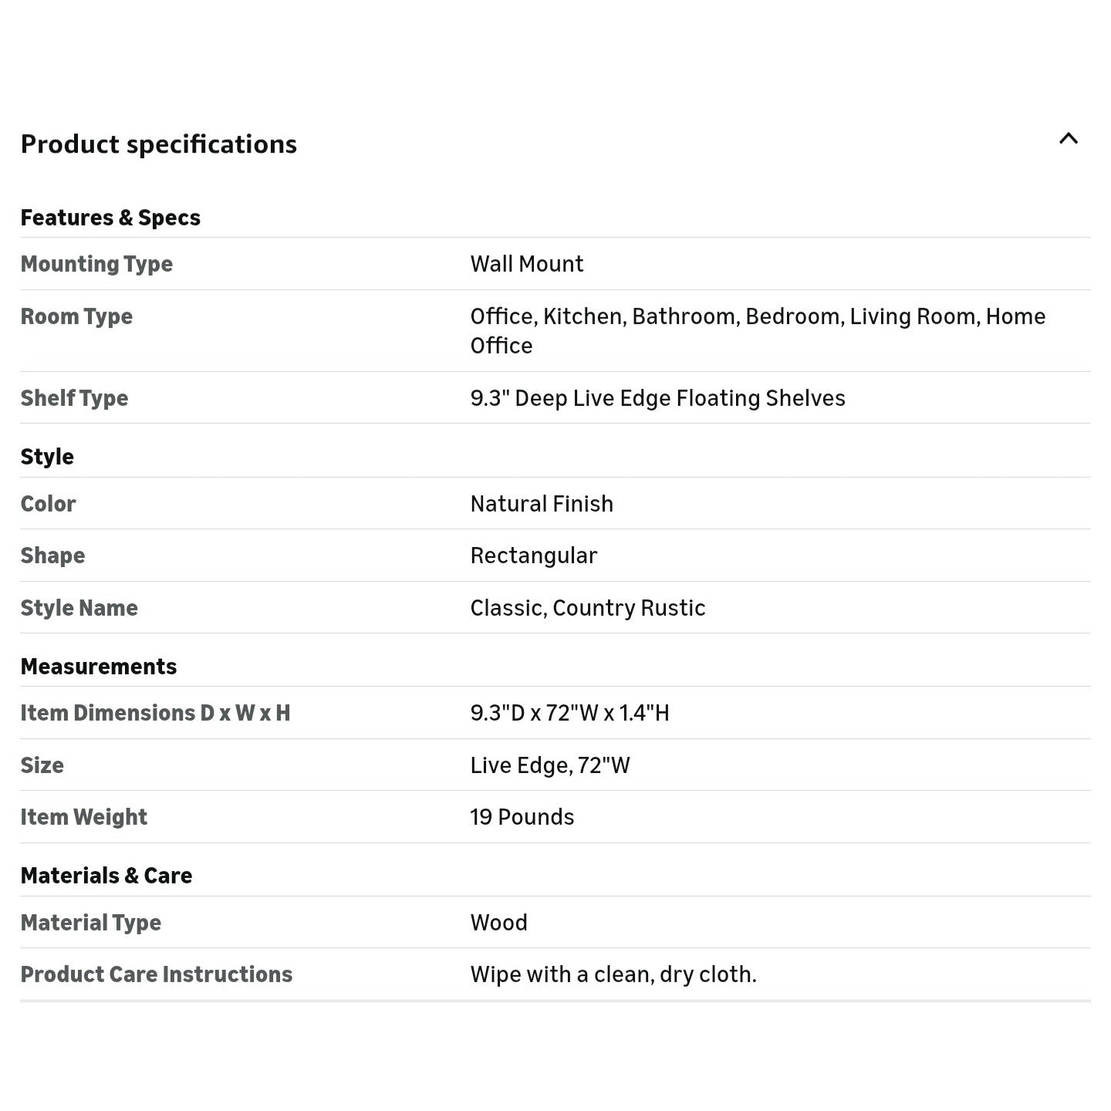Collapse the Product specifications section chevron
The height and width of the screenshot is (1111, 1111).
click(1068, 139)
